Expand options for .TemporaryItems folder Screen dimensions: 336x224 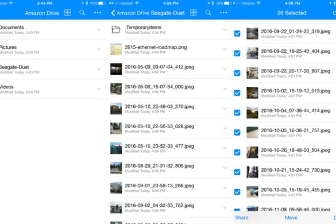pyautogui.click(x=225, y=29)
